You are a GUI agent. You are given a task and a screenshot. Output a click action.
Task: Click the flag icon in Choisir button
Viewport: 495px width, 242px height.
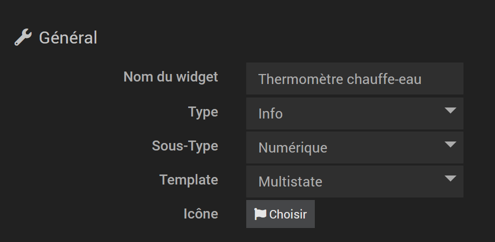pos(260,214)
